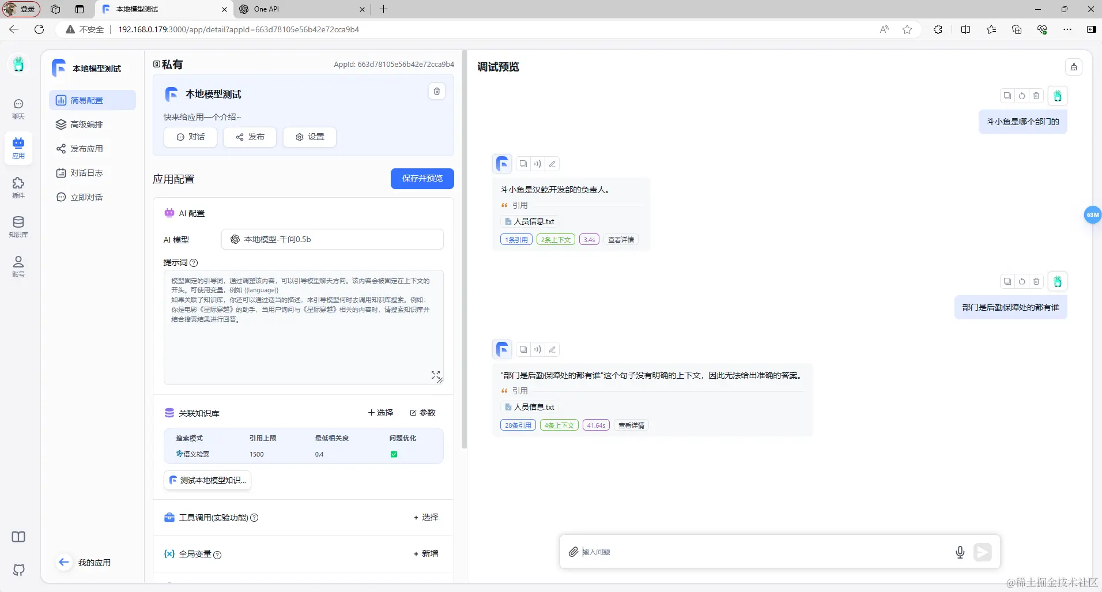The image size is (1102, 592).
Task: Copy the reply 斗小鱼是汉乾开发部的负责人
Action: tap(523, 164)
